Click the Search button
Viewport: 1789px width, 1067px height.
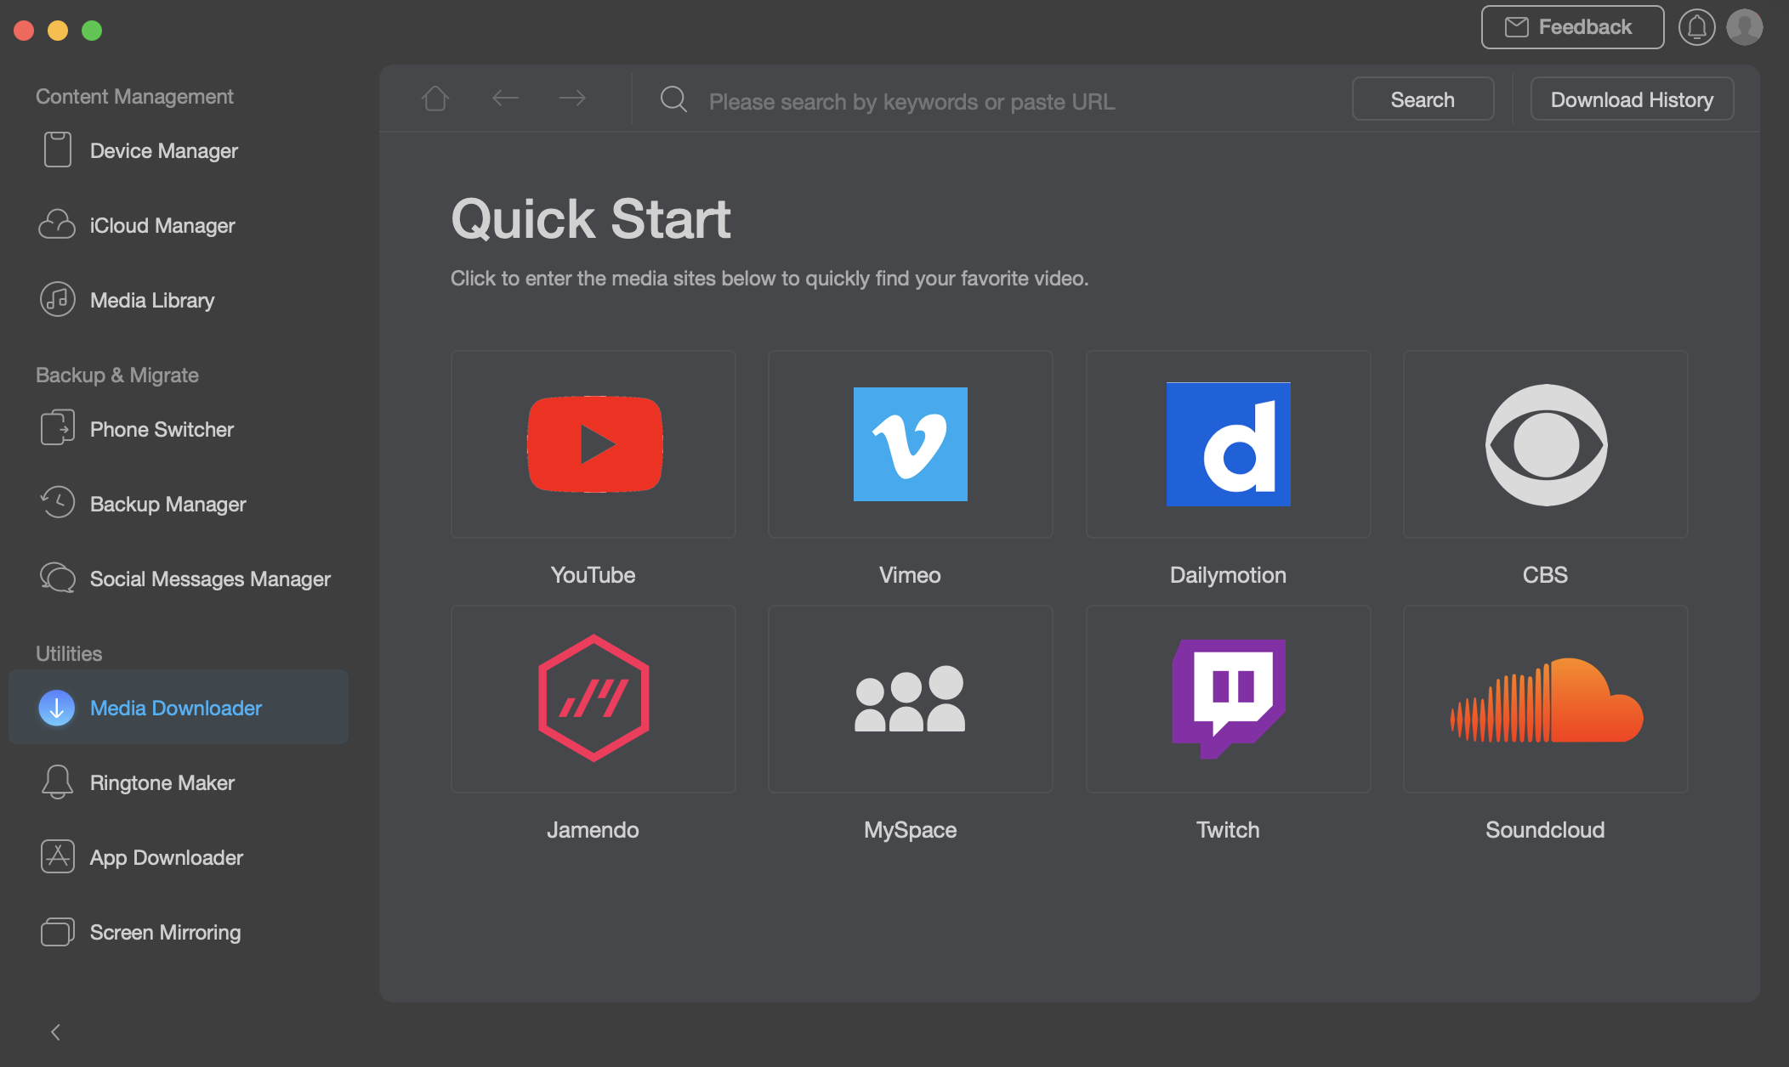click(1423, 99)
